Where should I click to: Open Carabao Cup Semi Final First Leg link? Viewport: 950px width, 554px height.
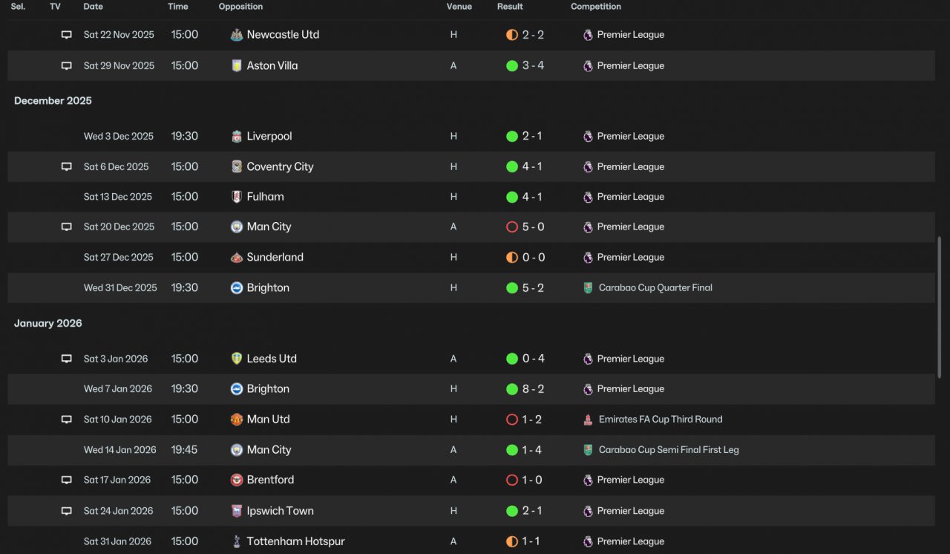tap(669, 450)
